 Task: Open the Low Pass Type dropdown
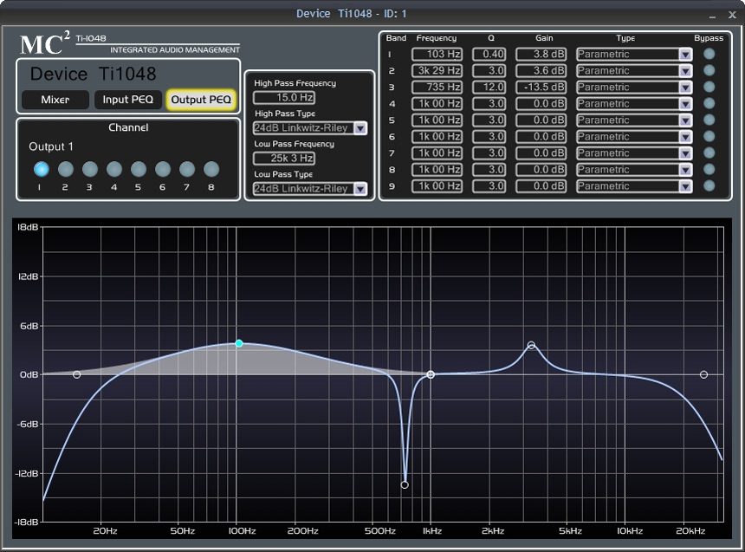pos(360,189)
